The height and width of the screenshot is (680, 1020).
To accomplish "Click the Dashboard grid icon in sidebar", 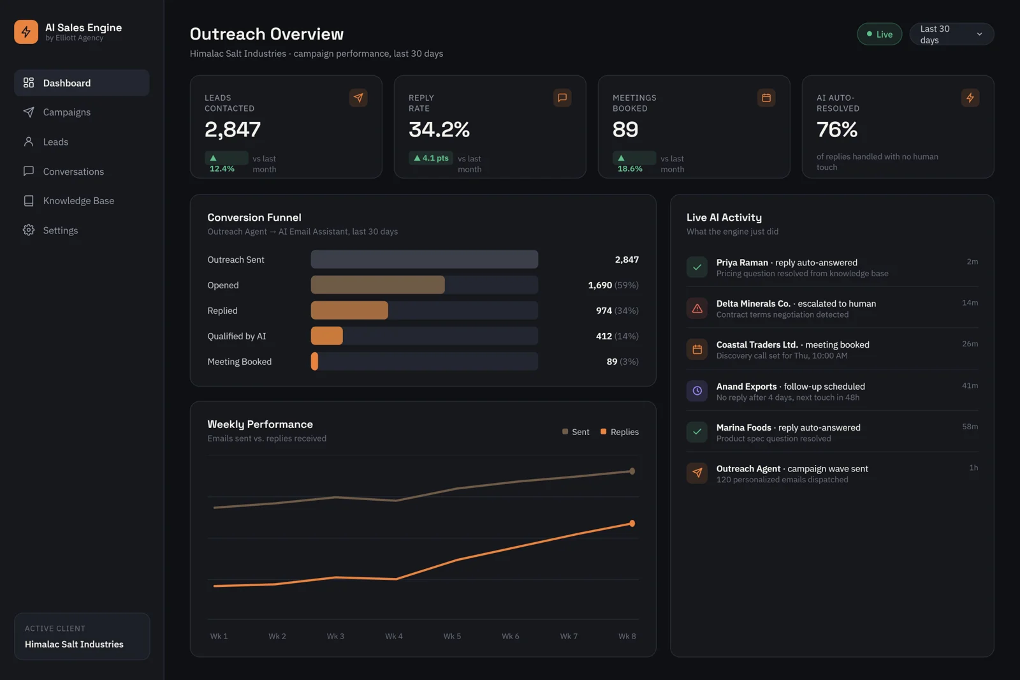I will click(x=29, y=83).
